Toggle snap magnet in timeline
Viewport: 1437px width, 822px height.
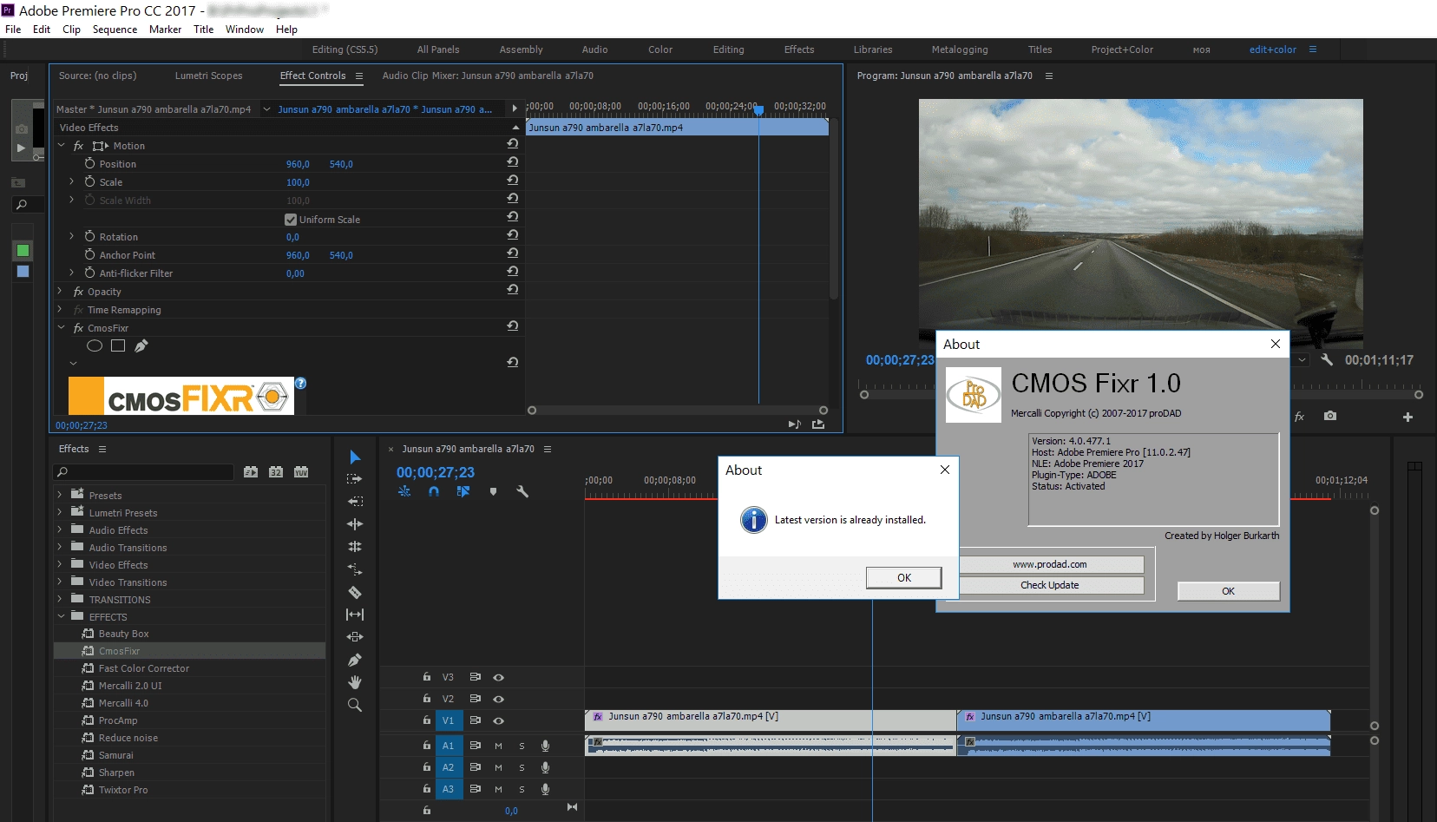(x=434, y=491)
